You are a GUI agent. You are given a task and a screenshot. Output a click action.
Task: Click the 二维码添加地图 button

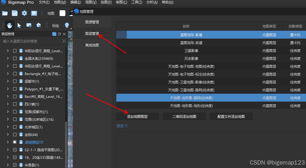tap(184, 117)
